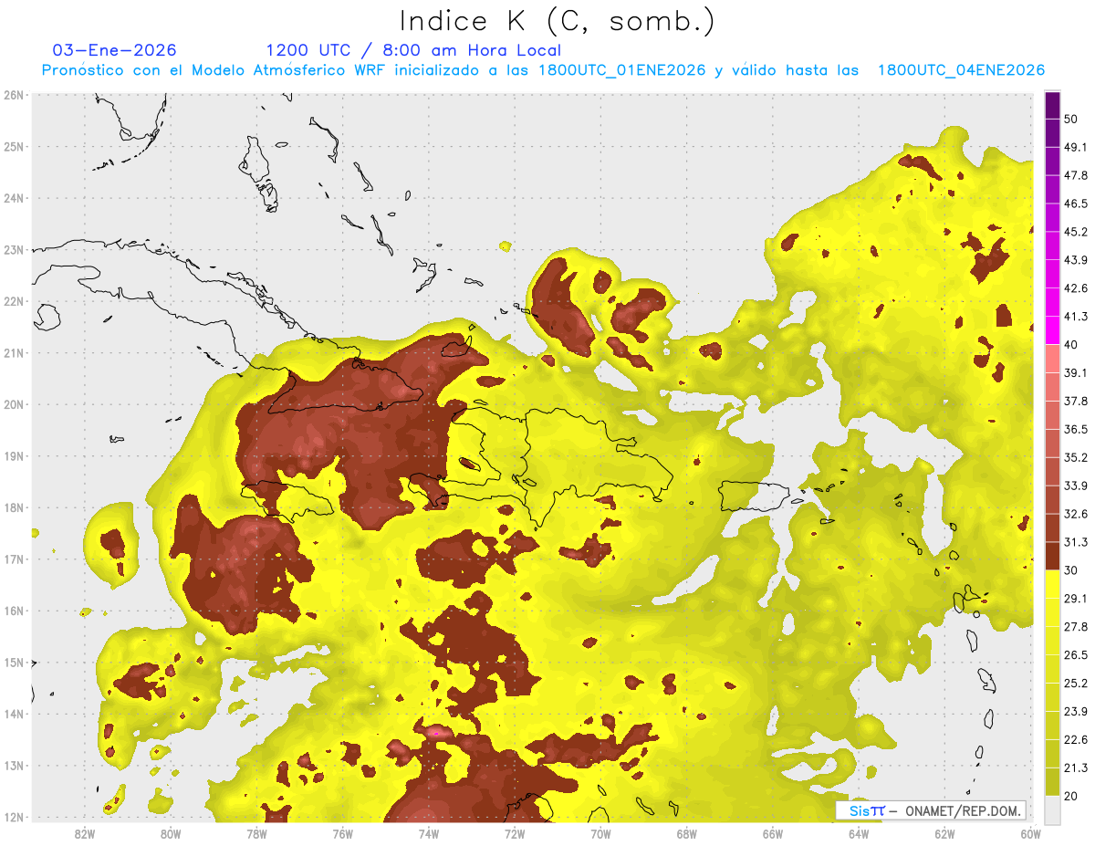Click the colorbar value "20"
The width and height of the screenshot is (1095, 846).
(1071, 796)
